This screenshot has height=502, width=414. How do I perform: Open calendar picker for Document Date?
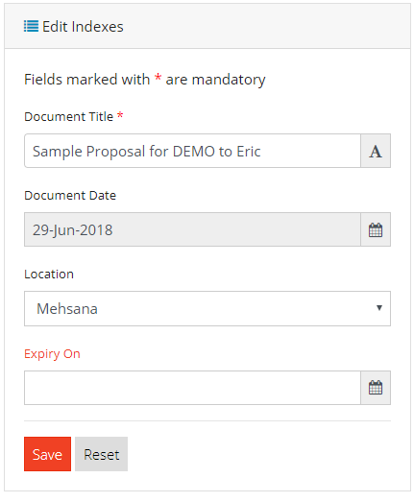coord(376,229)
